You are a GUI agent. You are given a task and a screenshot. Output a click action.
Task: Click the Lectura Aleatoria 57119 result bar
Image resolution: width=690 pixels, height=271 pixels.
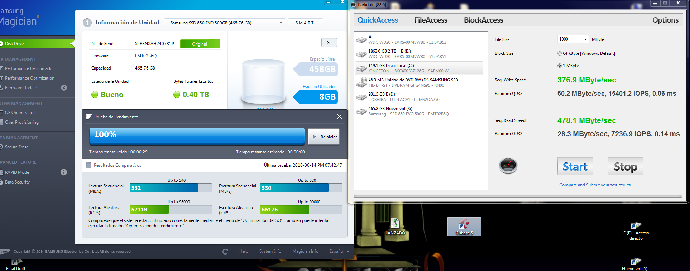point(171,209)
